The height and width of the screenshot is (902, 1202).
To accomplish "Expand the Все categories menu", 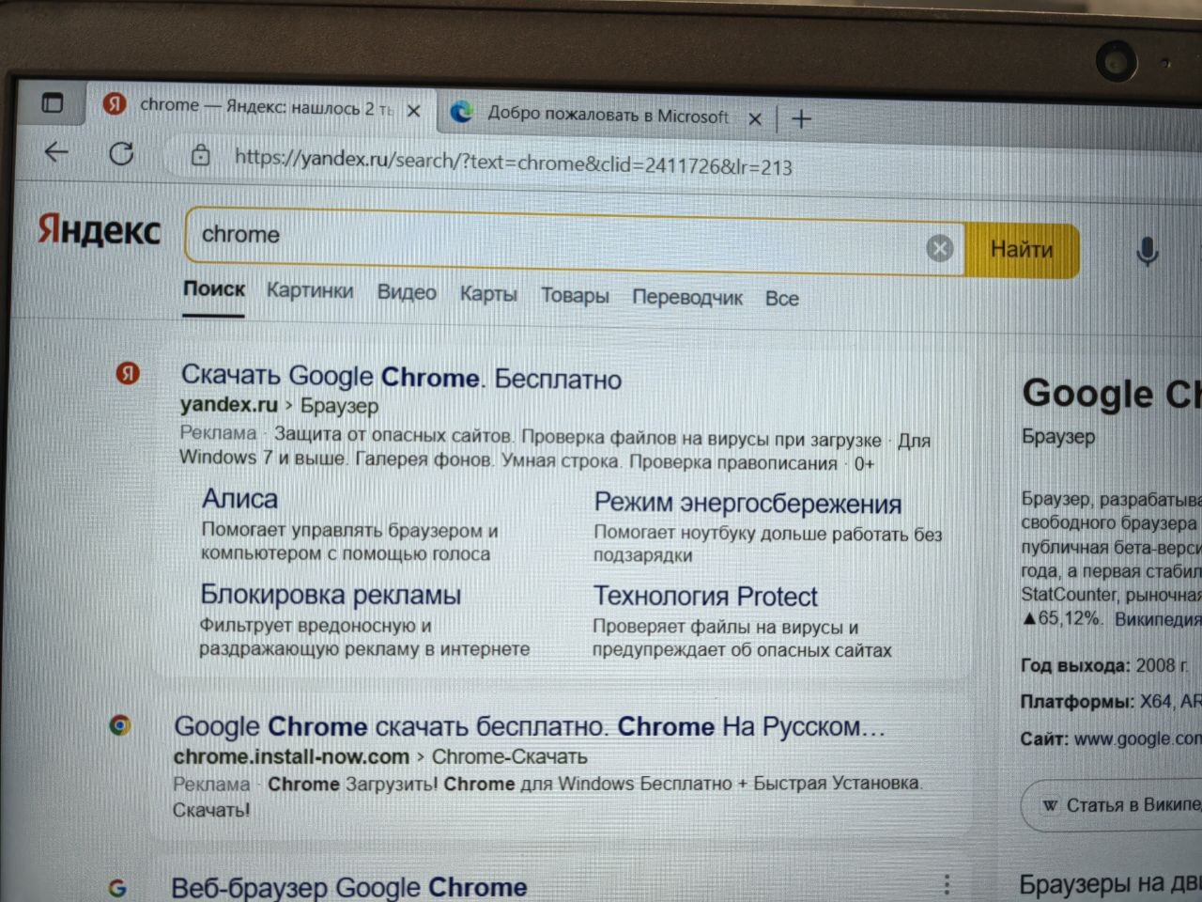I will coord(782,299).
